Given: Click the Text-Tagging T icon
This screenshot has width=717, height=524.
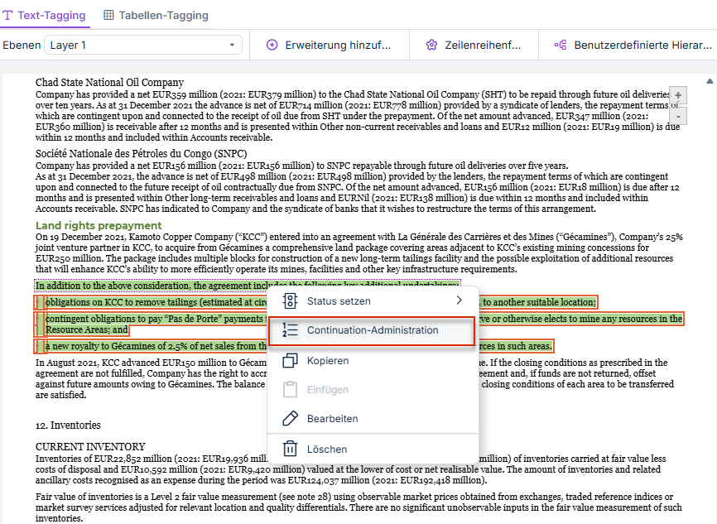Looking at the screenshot, I should (7, 15).
